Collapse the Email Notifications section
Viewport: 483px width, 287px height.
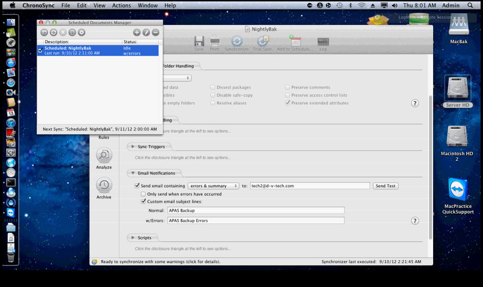click(x=133, y=173)
